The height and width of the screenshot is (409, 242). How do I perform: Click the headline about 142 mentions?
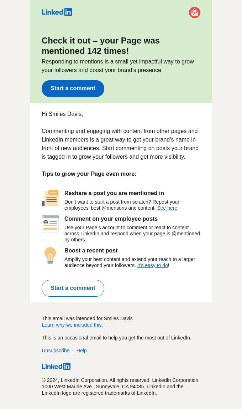click(101, 46)
